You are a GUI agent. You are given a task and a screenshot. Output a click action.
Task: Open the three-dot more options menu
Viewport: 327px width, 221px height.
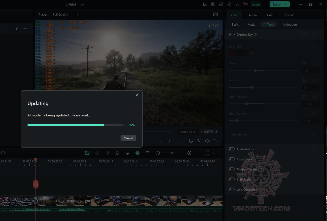[x=25, y=29]
